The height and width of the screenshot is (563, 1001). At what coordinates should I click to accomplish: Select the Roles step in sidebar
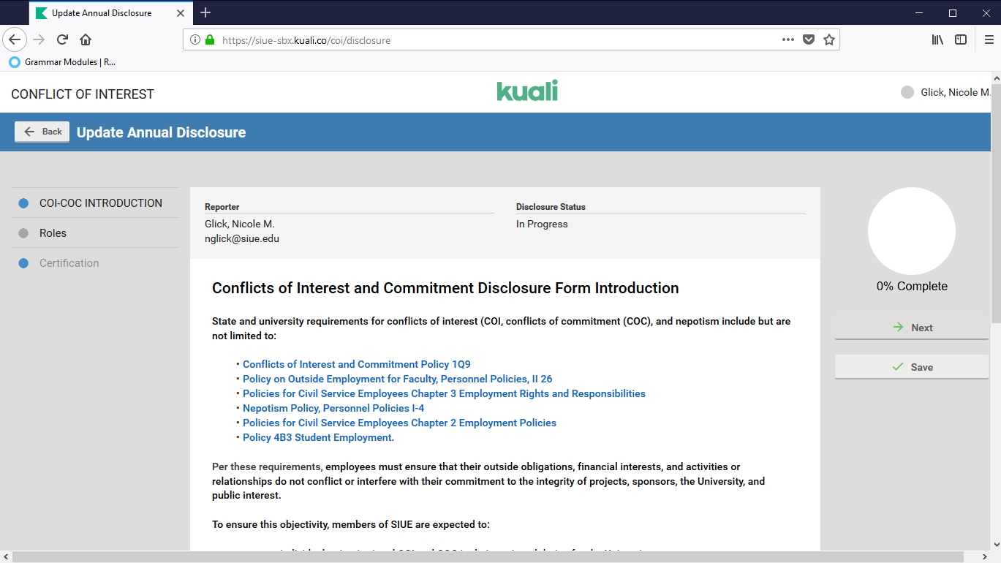[53, 233]
